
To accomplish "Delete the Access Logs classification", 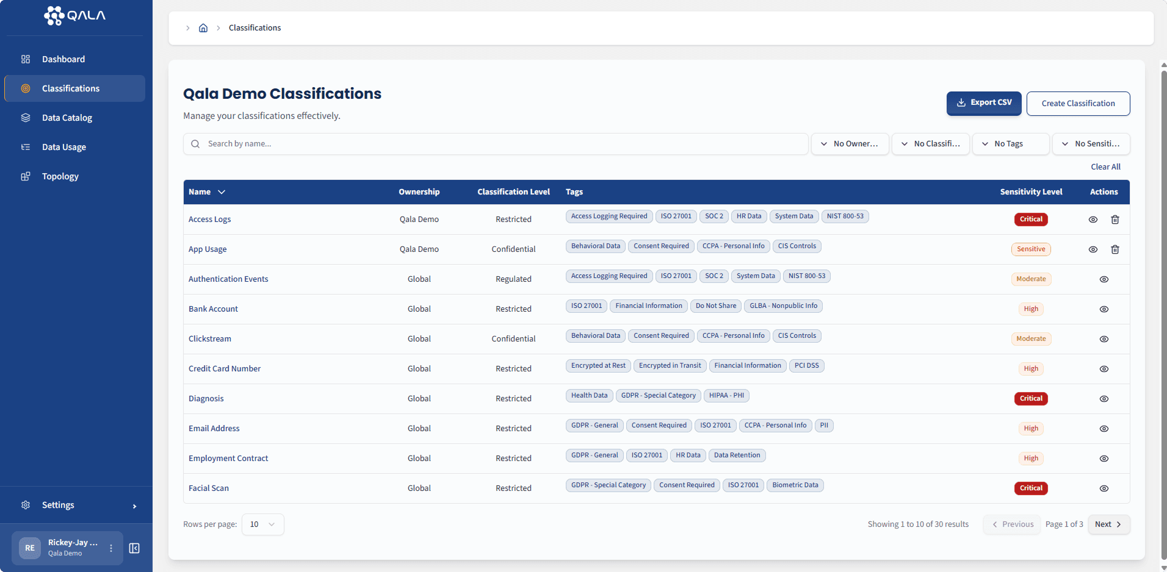I will tap(1115, 220).
